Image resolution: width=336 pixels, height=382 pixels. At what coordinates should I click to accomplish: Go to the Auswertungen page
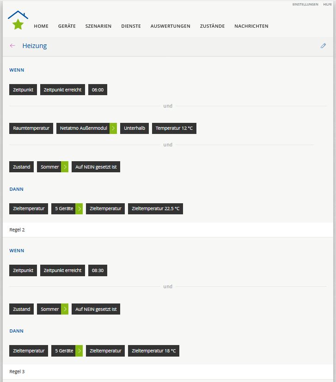(x=170, y=26)
